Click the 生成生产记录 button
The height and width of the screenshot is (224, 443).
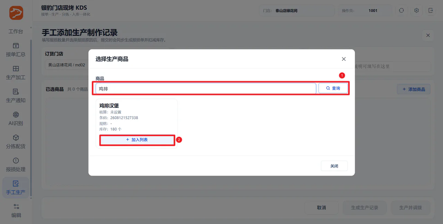click(x=364, y=208)
